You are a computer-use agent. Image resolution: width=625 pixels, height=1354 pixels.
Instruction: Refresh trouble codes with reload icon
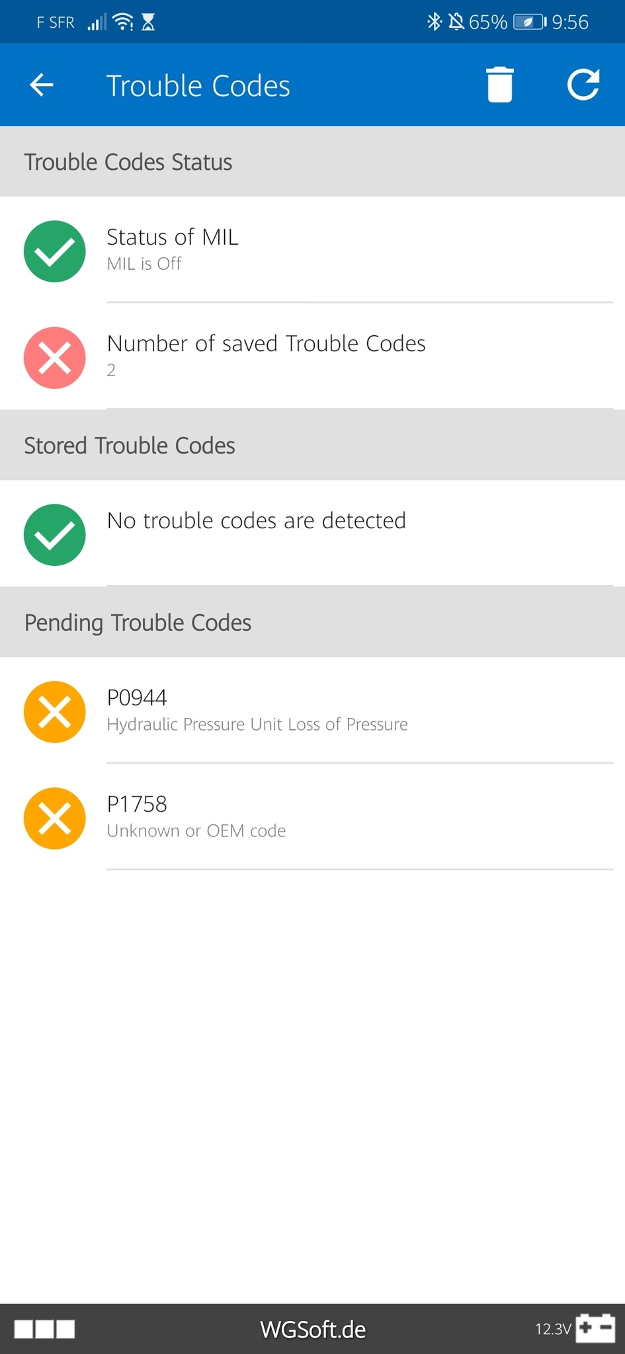click(x=583, y=85)
